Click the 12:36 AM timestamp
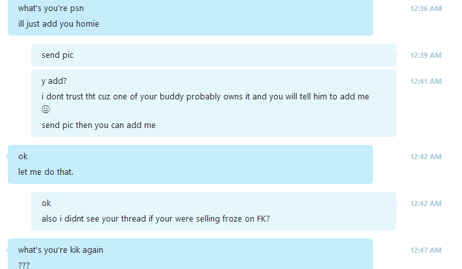The height and width of the screenshot is (269, 462). (x=426, y=8)
